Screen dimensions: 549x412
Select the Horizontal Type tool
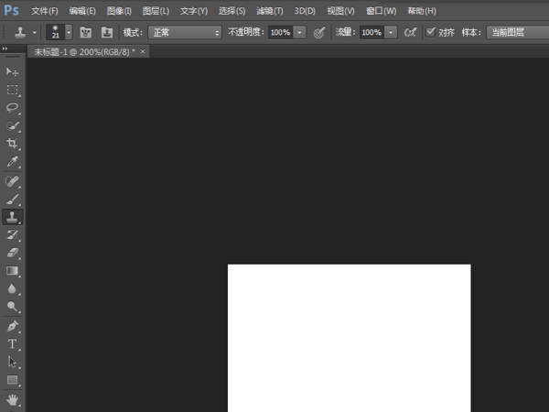tap(12, 344)
